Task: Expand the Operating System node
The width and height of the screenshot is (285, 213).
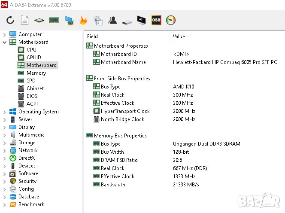Action: 5,112
